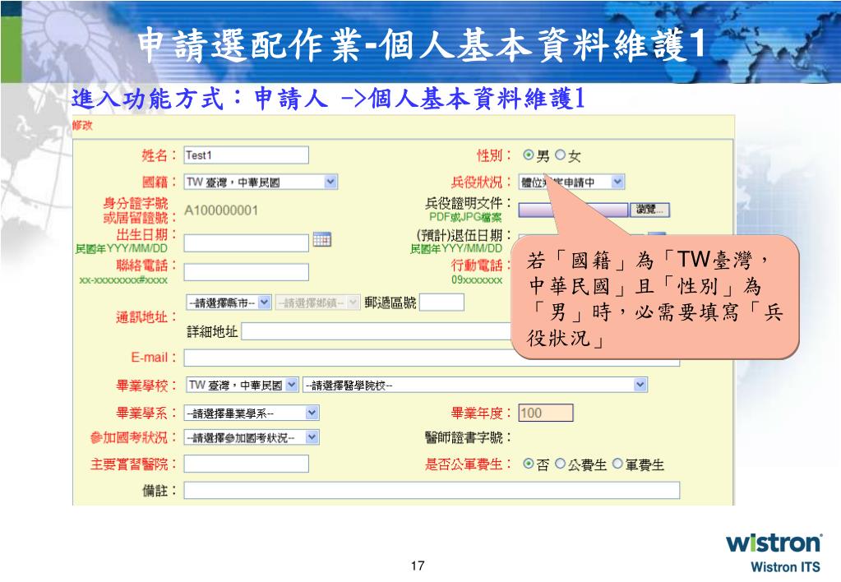
Task: Click the 出生日期 input field
Action: (x=246, y=243)
